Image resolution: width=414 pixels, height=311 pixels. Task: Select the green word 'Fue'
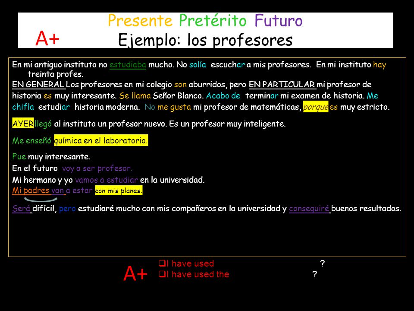coord(19,156)
